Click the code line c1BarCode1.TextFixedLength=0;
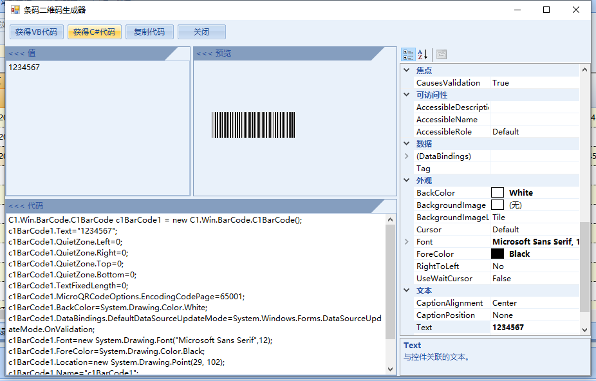This screenshot has width=596, height=381. [x=68, y=286]
